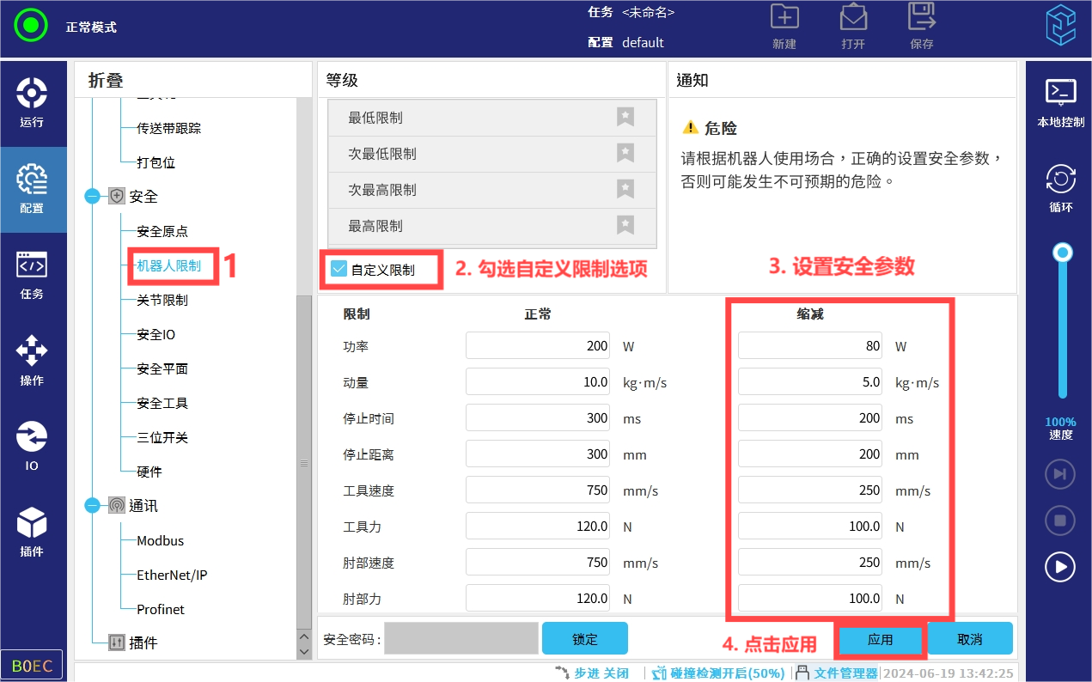Click the 应用 (Apply) button

(881, 640)
